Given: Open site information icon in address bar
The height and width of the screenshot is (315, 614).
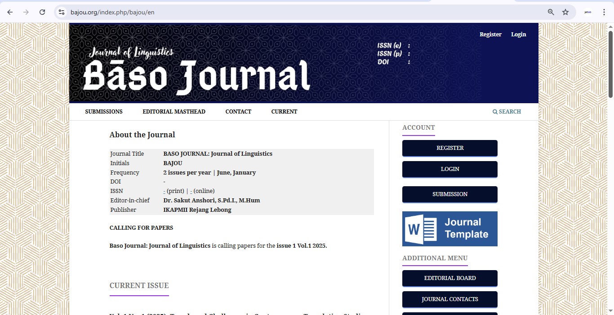Looking at the screenshot, I should pyautogui.click(x=62, y=12).
